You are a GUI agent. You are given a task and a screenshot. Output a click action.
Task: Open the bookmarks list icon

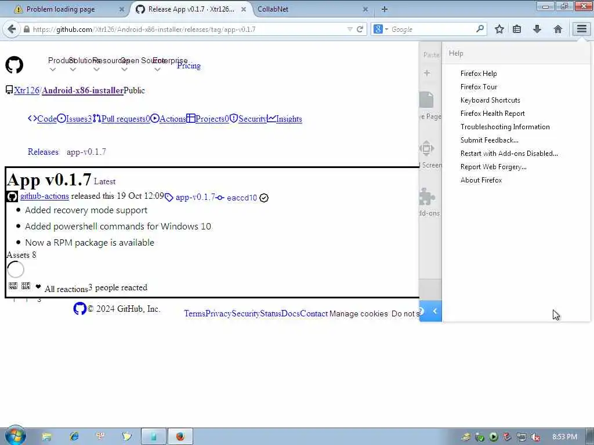[x=517, y=29]
